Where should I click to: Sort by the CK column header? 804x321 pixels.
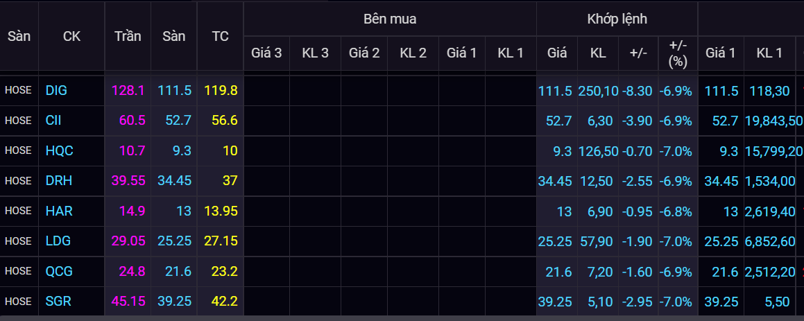tap(71, 36)
